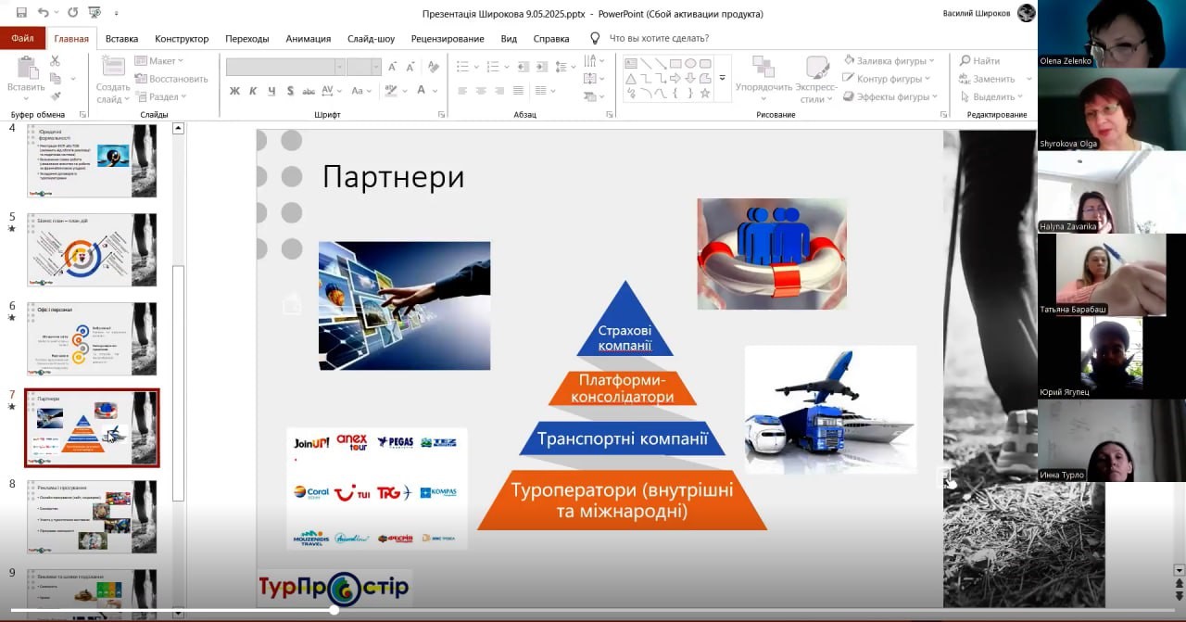Apply bold formatting (Ж)
1186x622 pixels.
point(234,91)
